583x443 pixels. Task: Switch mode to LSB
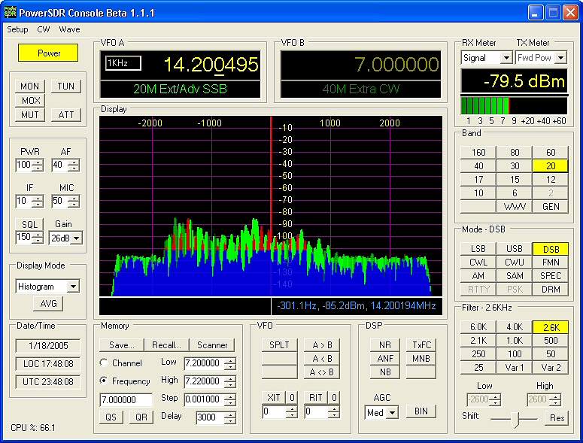point(478,249)
